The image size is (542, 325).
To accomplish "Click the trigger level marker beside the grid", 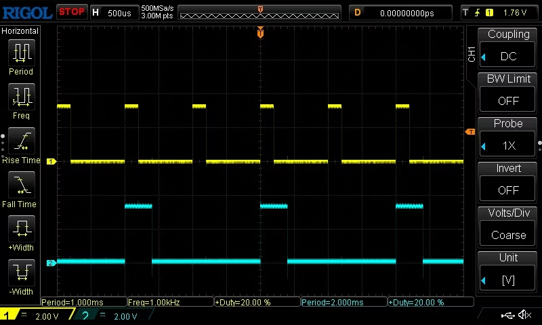I will (x=470, y=131).
